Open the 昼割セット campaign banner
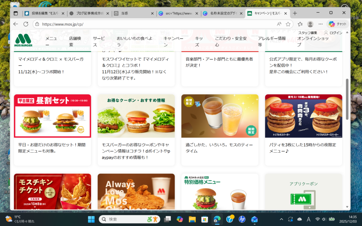 pyautogui.click(x=52, y=116)
